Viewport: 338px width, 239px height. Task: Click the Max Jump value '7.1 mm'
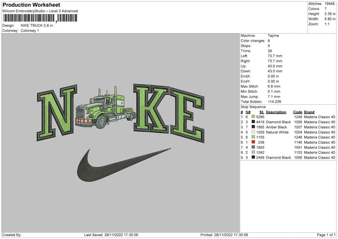(274, 96)
